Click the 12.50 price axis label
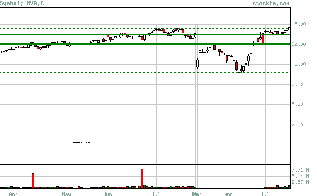 click(299, 44)
